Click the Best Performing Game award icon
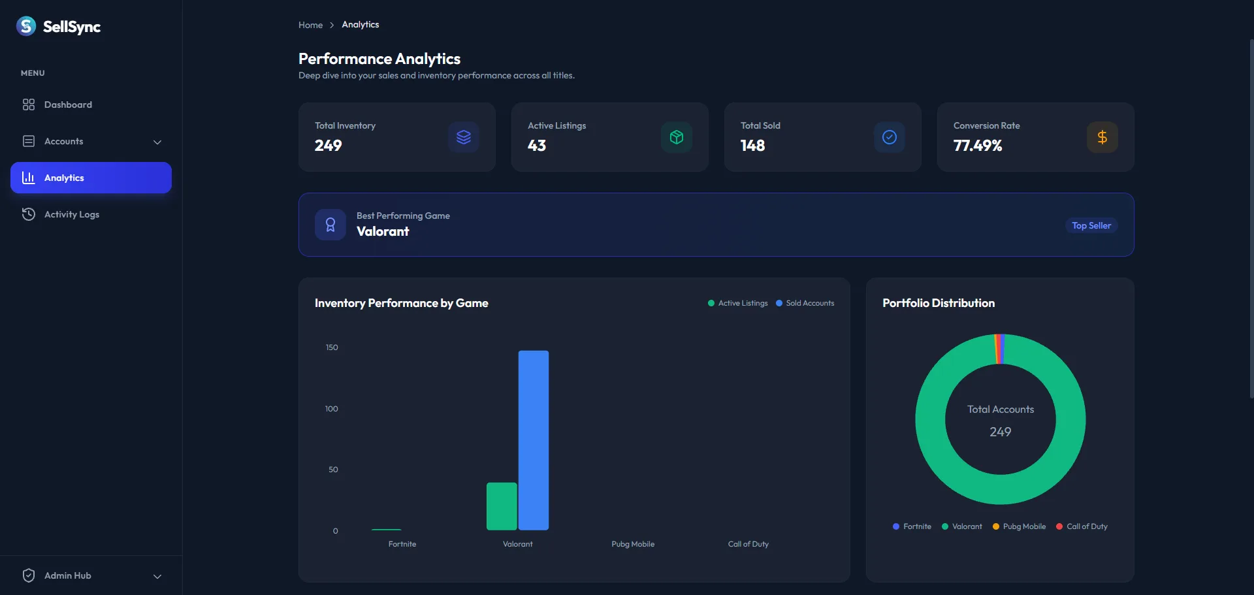The image size is (1254, 595). point(330,225)
